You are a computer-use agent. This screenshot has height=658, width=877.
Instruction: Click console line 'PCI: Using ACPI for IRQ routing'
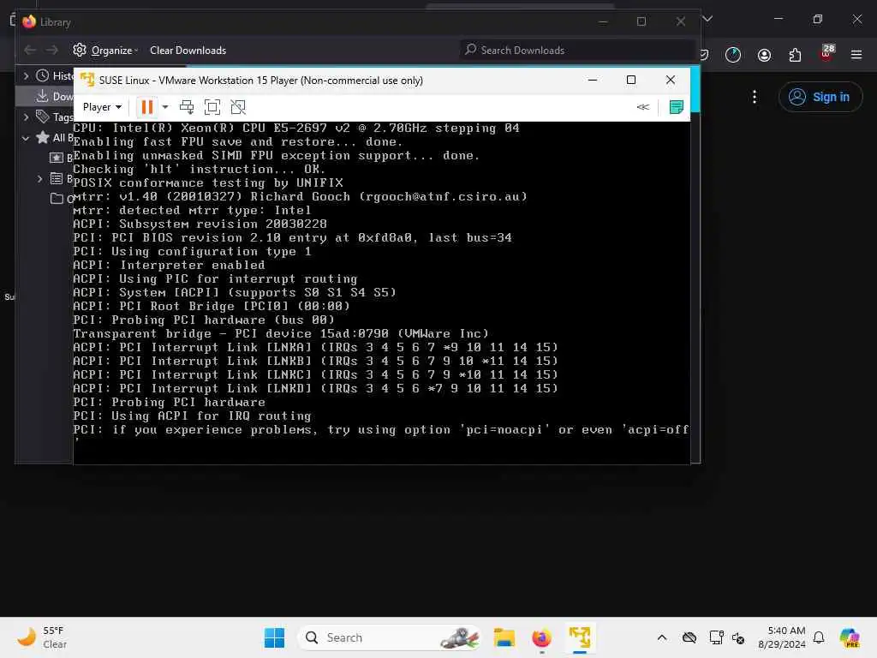point(192,416)
